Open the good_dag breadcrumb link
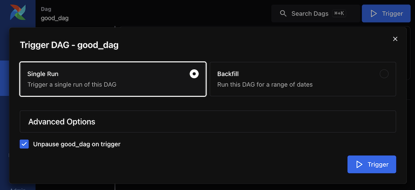Viewport: 415px width, 190px height. (x=55, y=18)
